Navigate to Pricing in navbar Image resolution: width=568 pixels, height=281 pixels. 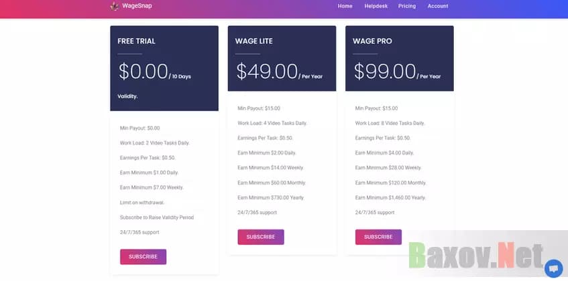tap(406, 6)
